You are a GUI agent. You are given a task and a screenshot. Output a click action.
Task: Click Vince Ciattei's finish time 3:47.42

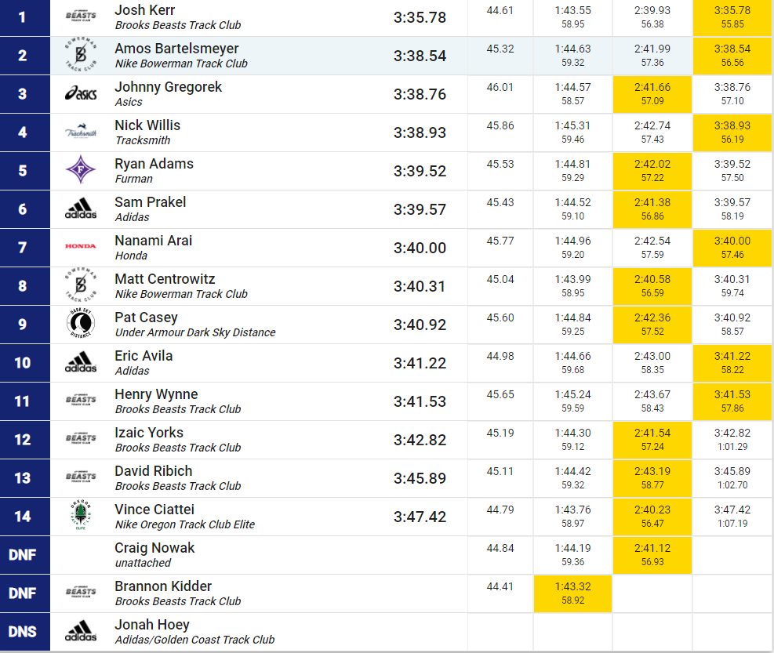pyautogui.click(x=420, y=517)
